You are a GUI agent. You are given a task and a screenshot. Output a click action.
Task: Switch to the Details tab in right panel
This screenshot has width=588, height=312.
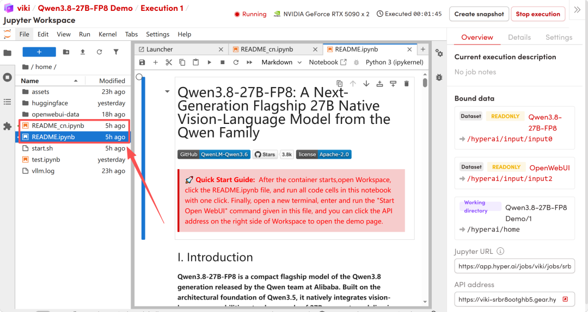tap(519, 37)
